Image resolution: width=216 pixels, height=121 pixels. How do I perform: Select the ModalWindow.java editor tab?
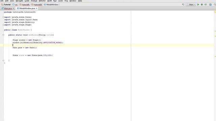(x=27, y=8)
